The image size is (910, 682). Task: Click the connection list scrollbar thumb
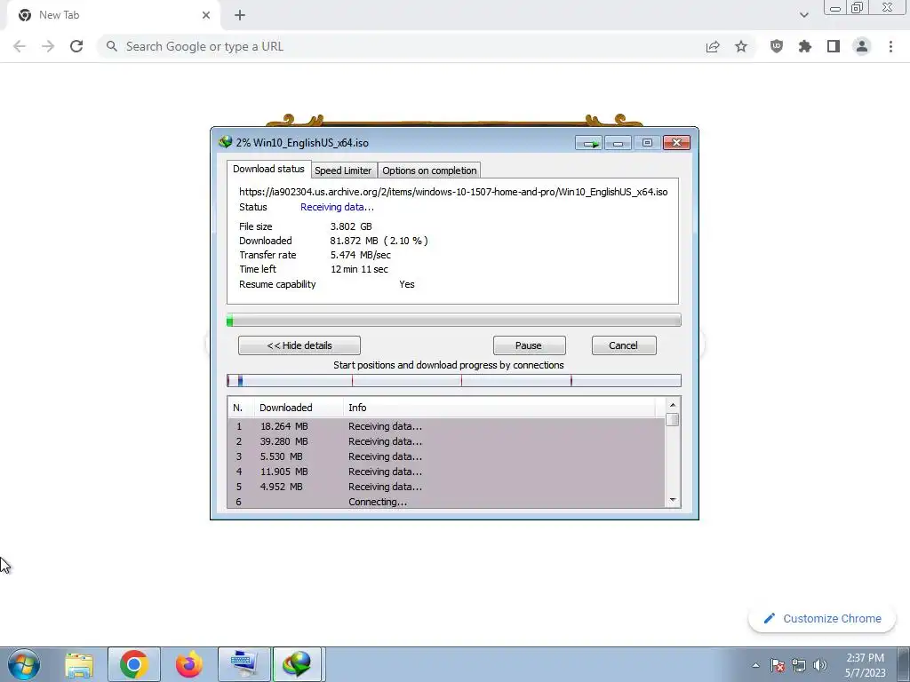coord(673,419)
